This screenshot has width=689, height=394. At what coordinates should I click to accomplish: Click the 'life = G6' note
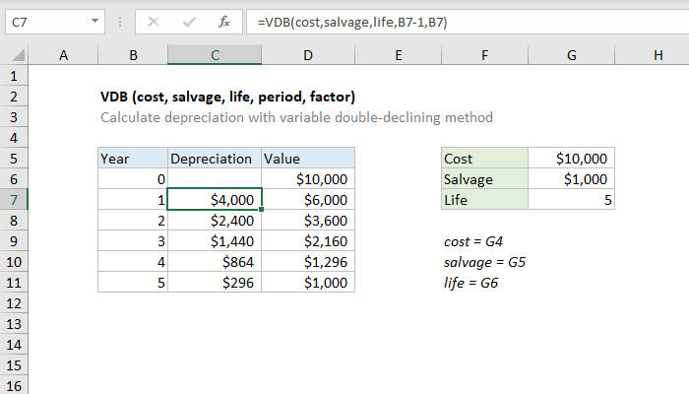click(x=470, y=283)
